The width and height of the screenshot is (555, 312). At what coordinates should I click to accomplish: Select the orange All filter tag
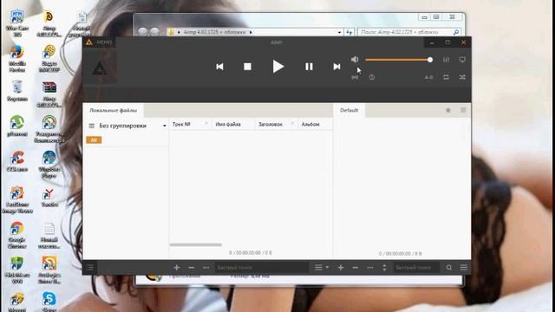coord(94,140)
